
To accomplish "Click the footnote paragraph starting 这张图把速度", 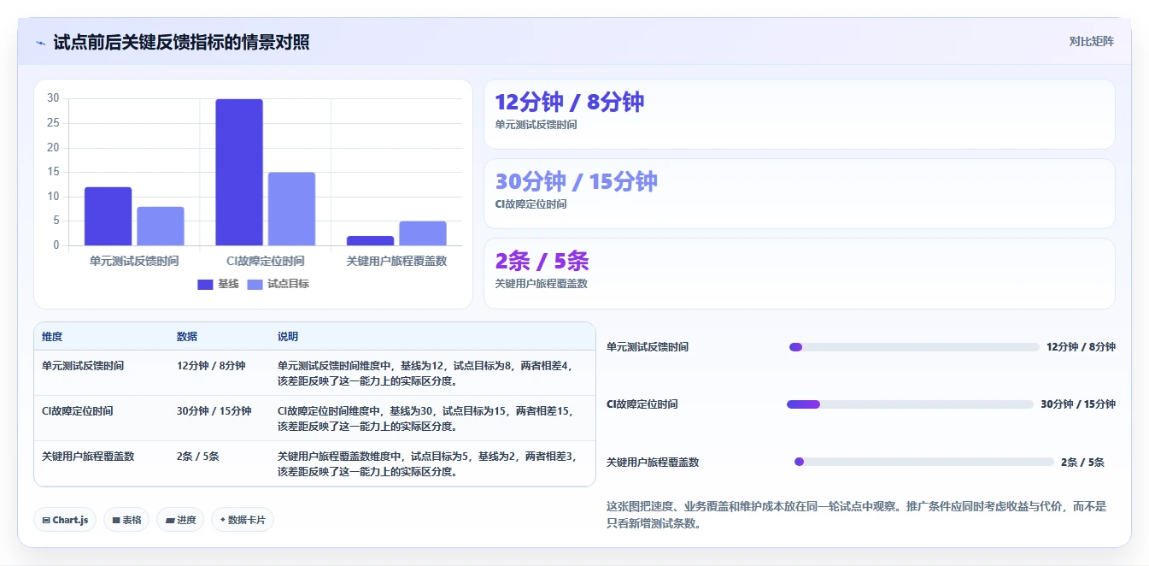I will [857, 515].
